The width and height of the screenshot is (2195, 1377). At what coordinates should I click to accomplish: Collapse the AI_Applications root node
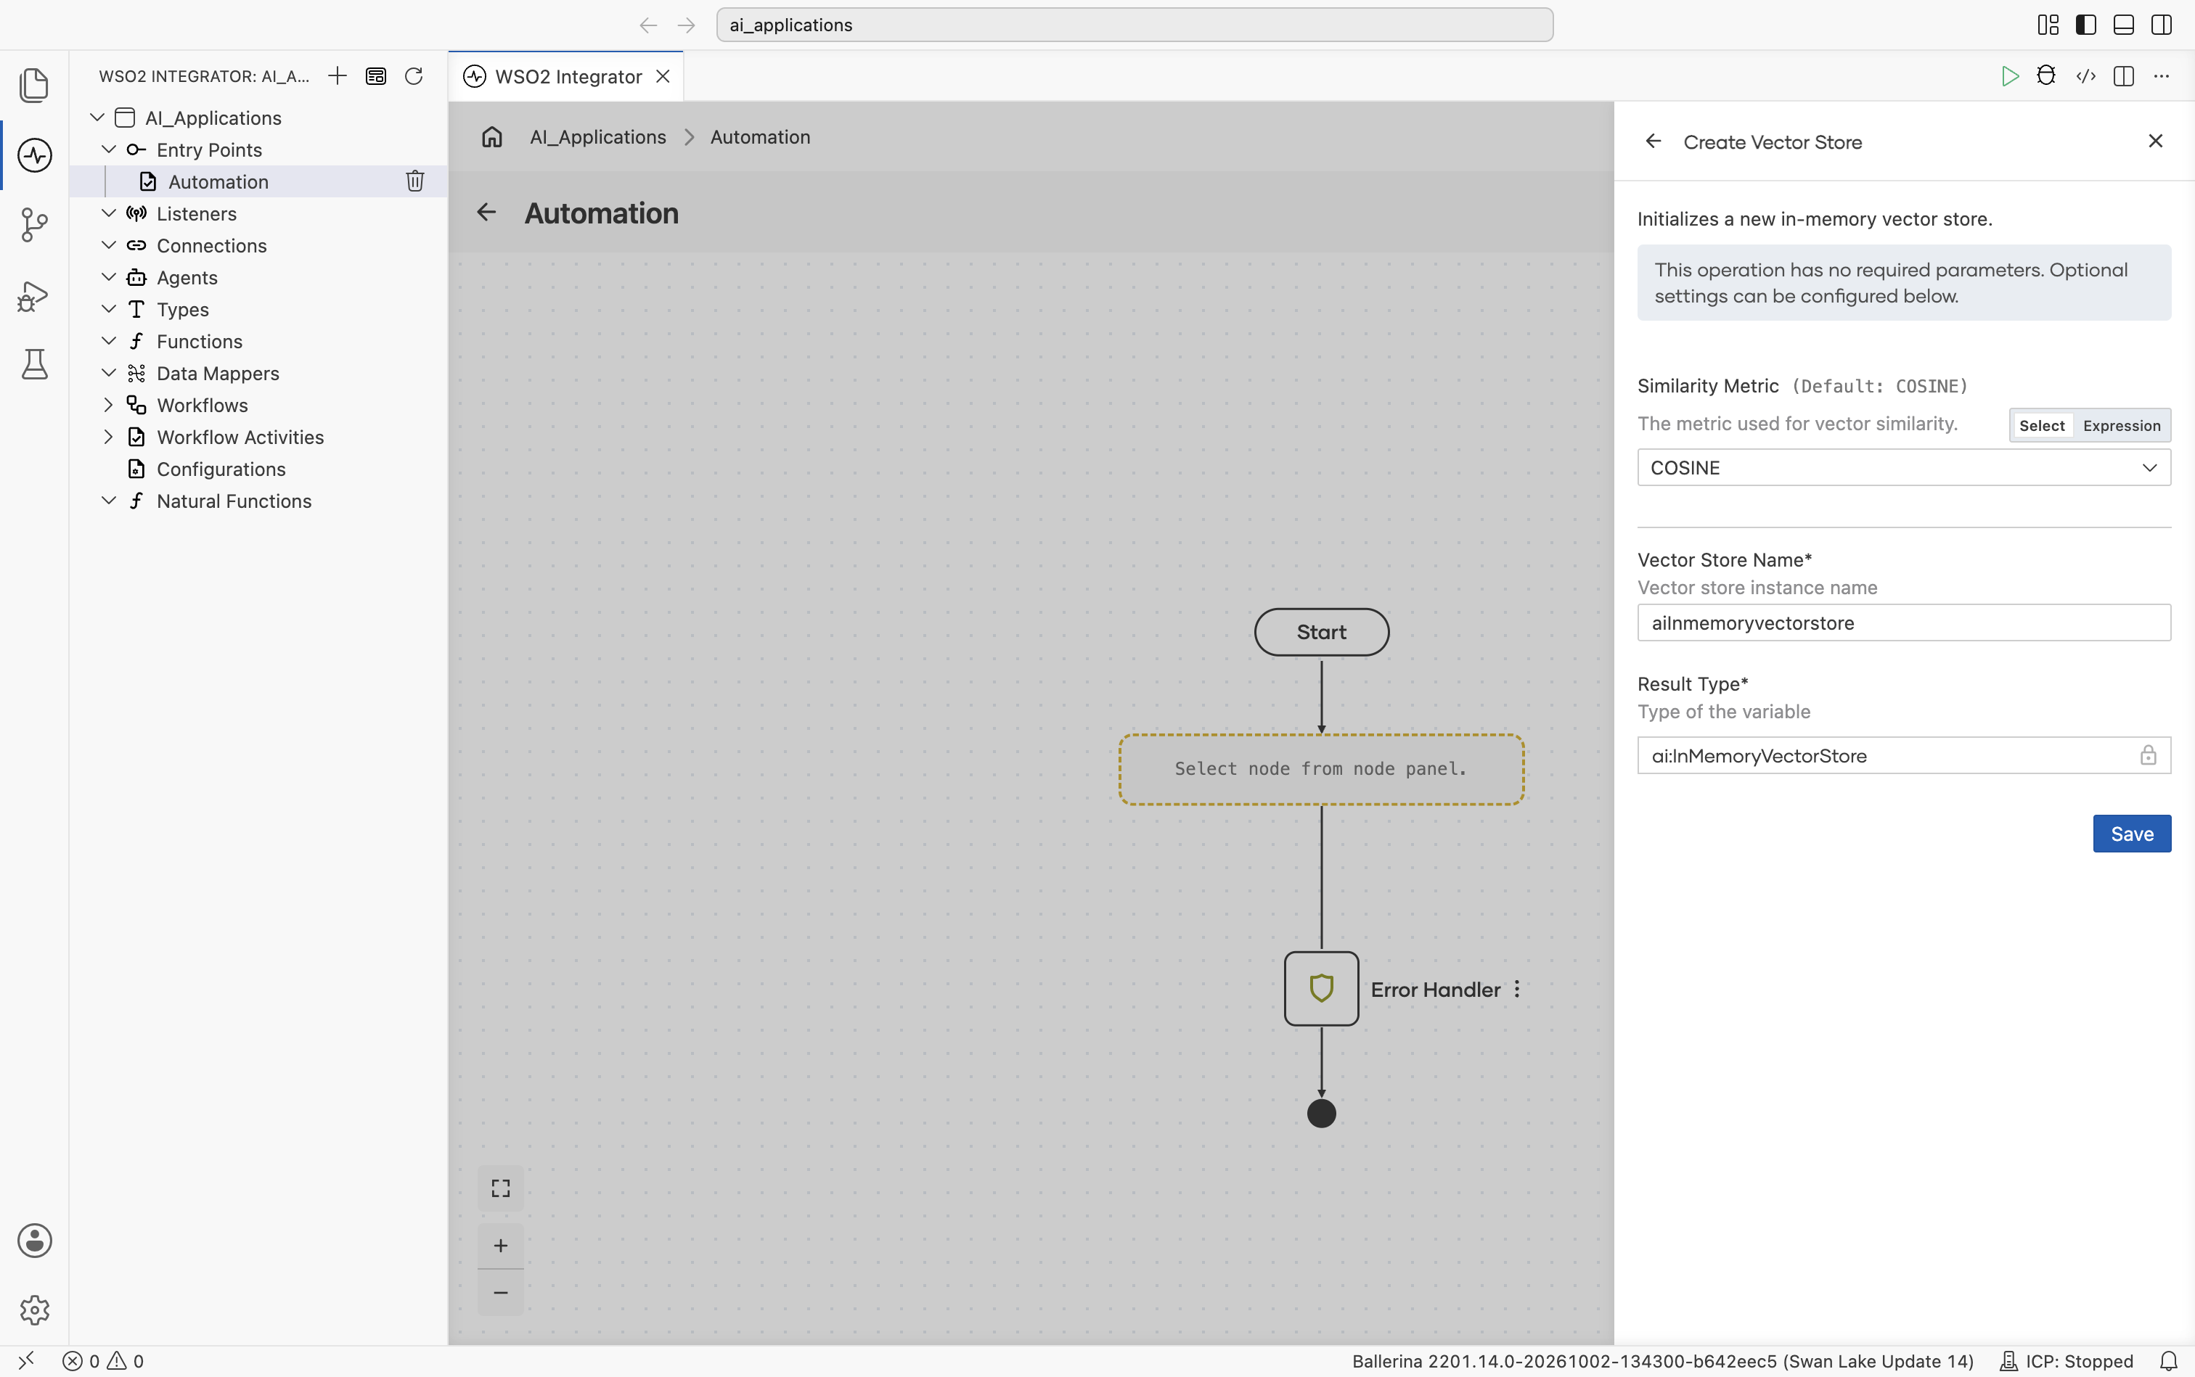(x=97, y=118)
